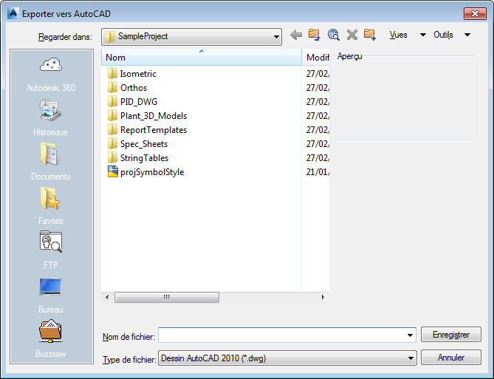
Task: Click the horizontal scrollbar thumb
Action: pos(167,297)
